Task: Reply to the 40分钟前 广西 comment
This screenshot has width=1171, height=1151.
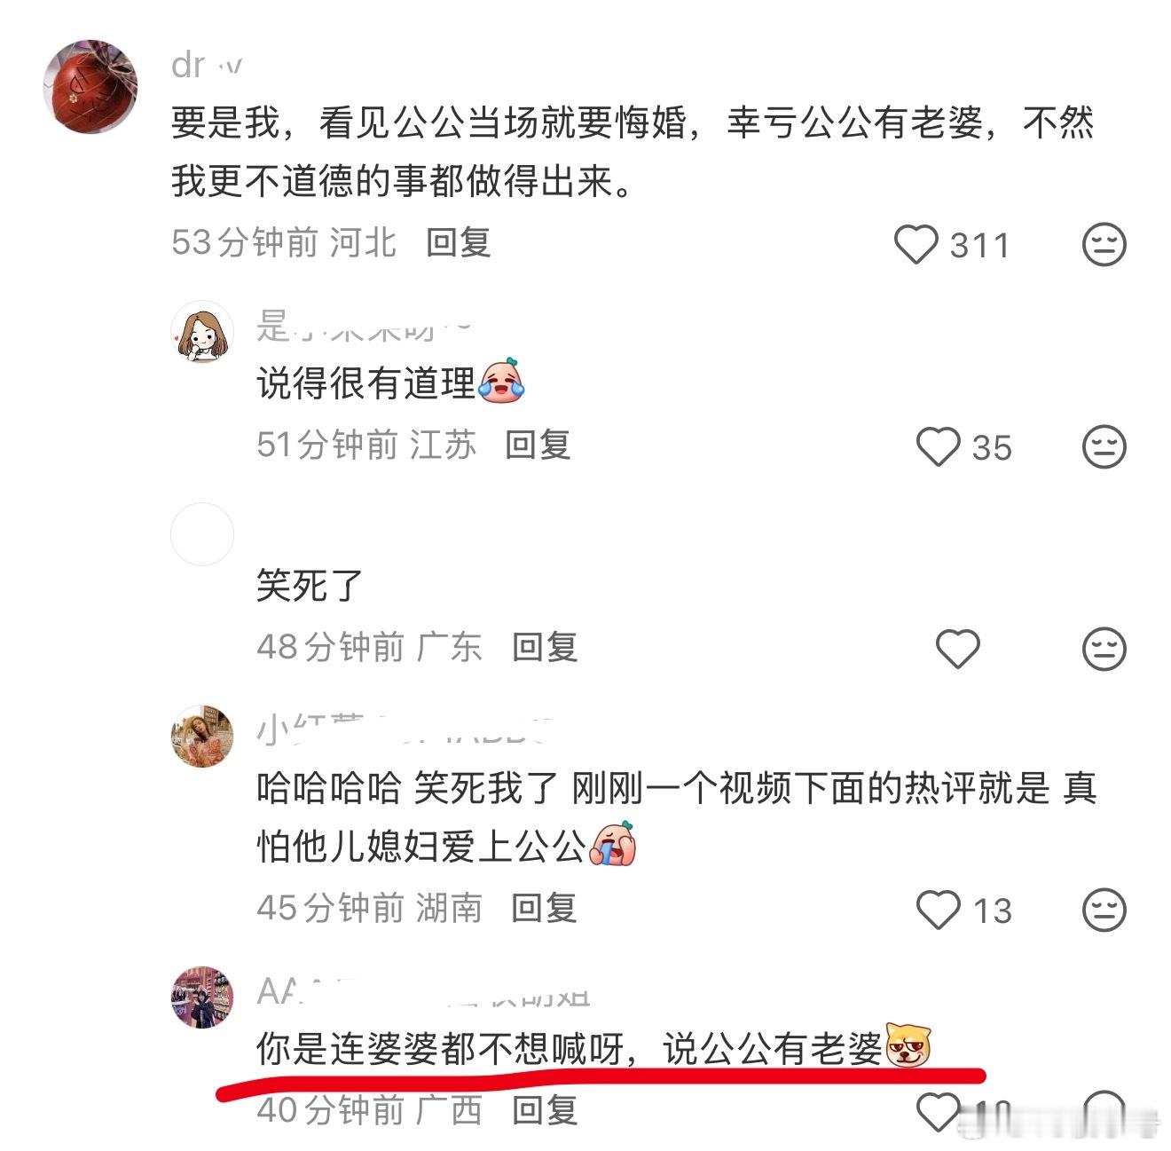Action: click(x=545, y=1110)
